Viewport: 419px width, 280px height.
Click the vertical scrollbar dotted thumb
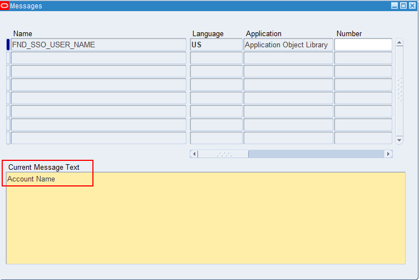click(399, 89)
